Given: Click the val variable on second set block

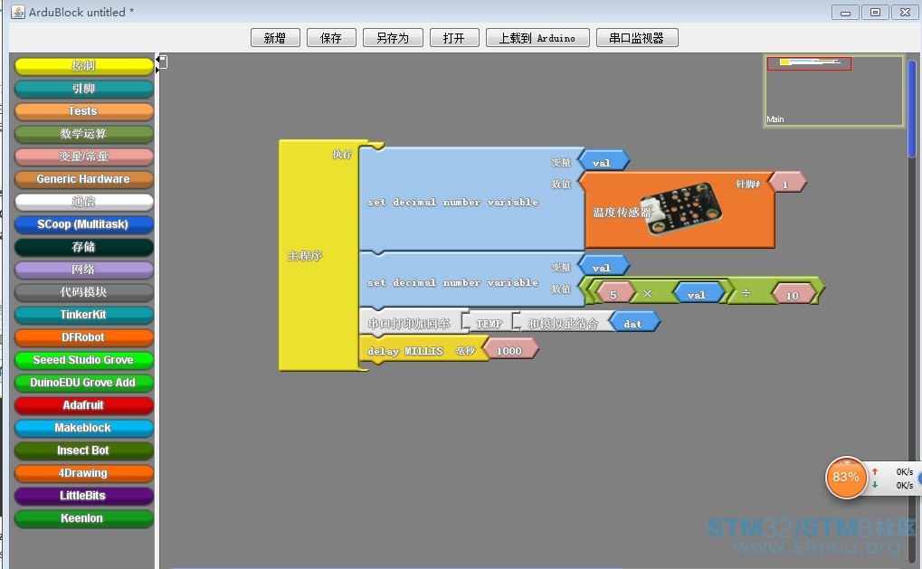Looking at the screenshot, I should [x=604, y=266].
